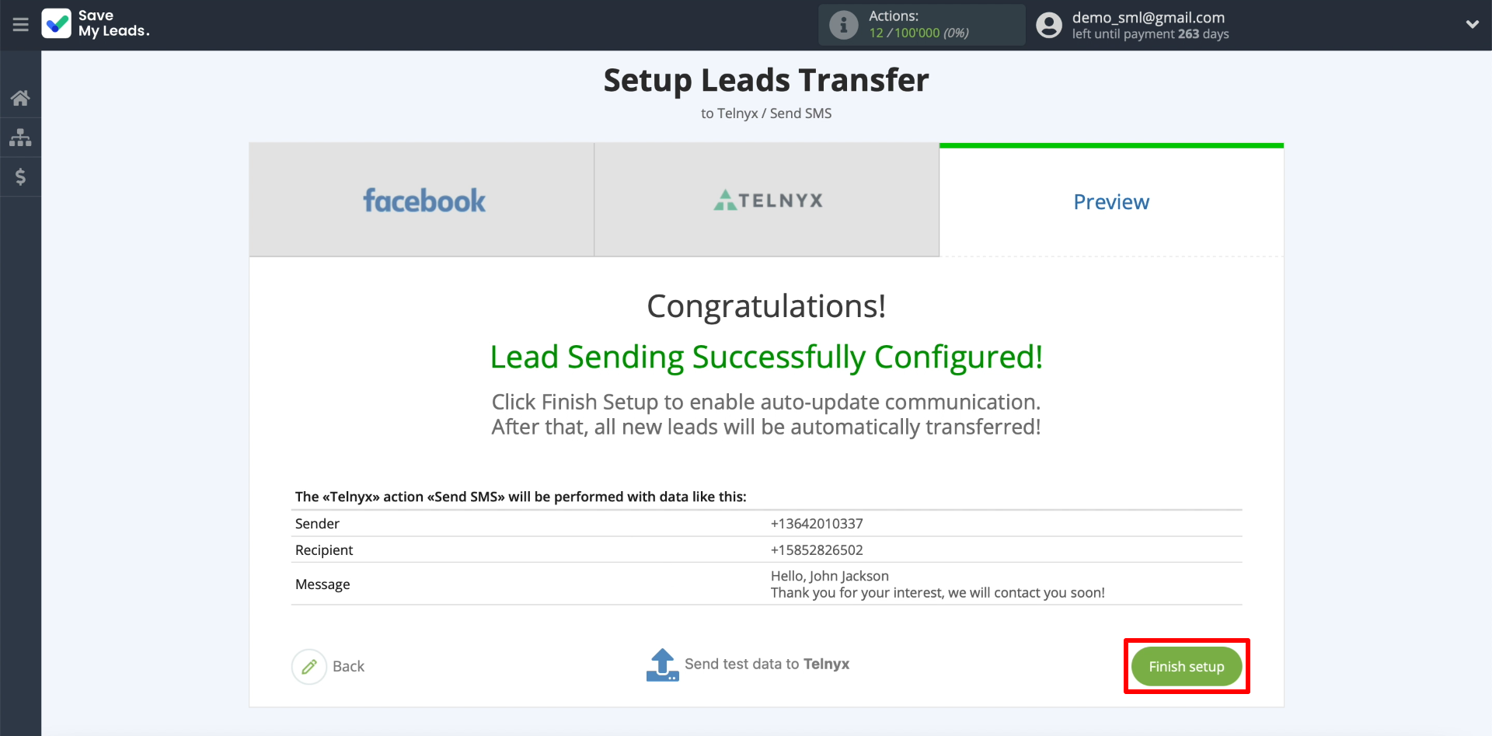Click the Finish setup button
The image size is (1492, 736).
[1187, 666]
